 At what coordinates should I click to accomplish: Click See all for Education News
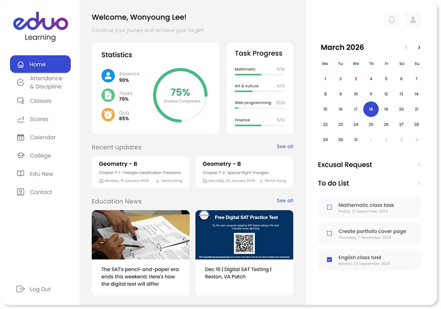pyautogui.click(x=285, y=201)
